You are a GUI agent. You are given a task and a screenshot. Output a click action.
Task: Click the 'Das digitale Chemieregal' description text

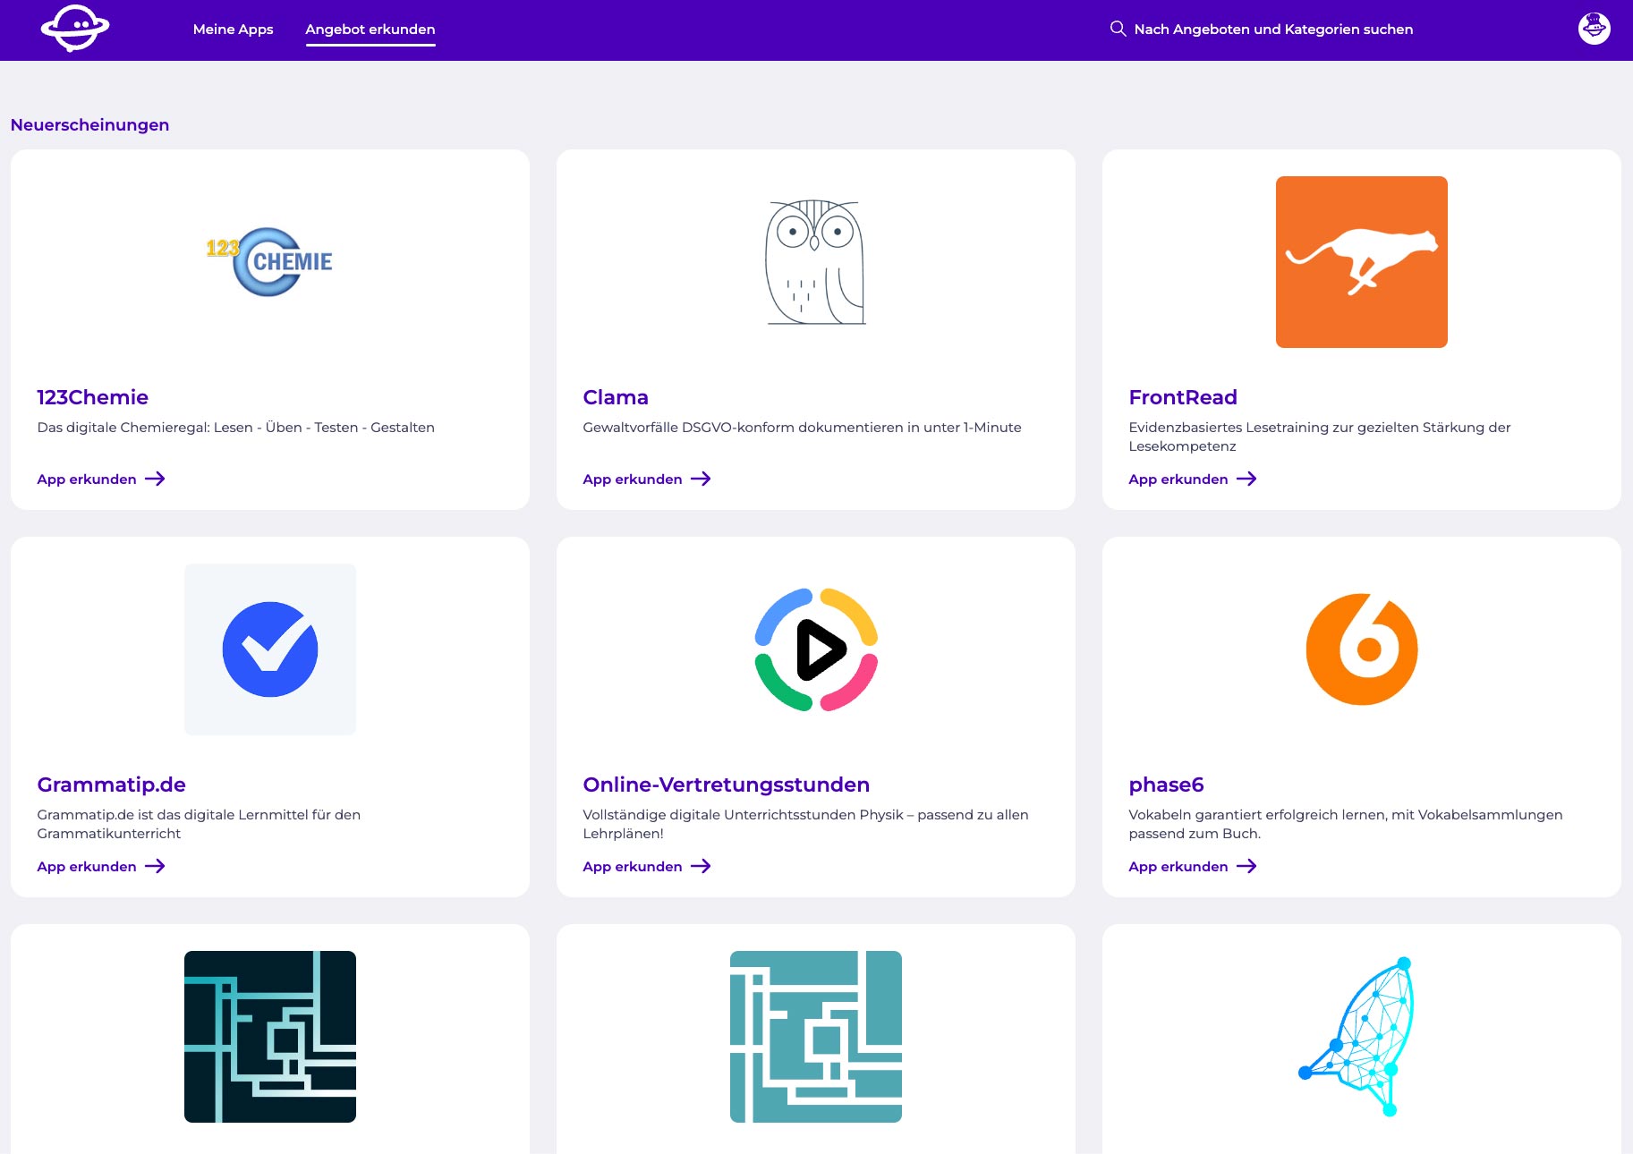tap(235, 427)
